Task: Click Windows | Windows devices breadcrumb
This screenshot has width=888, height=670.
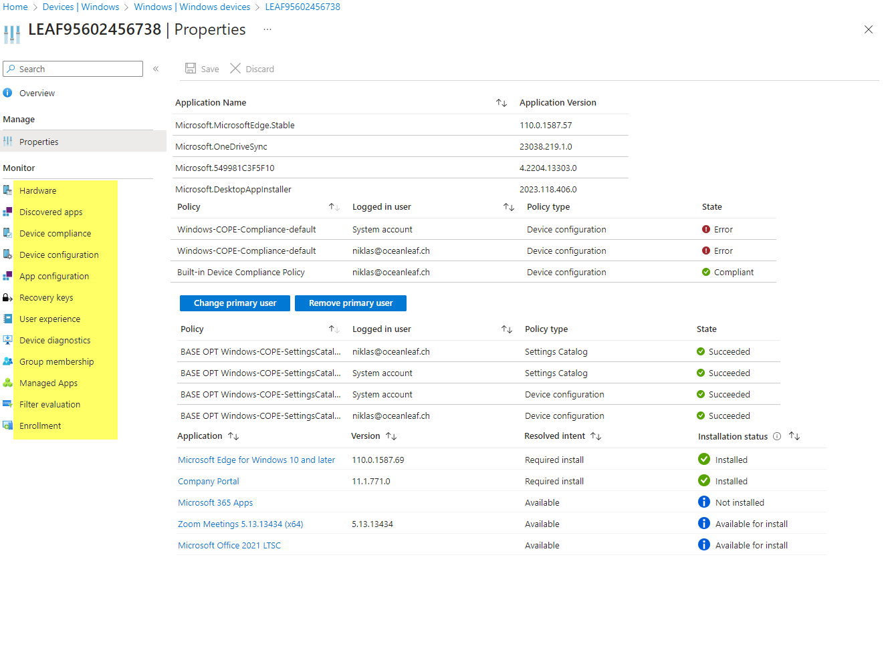Action: coord(192,7)
